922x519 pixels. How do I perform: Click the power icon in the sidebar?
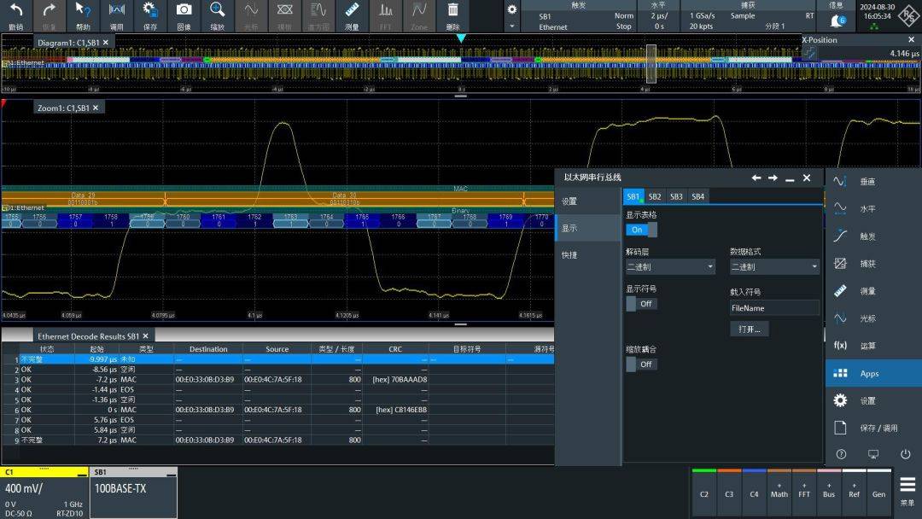click(905, 455)
